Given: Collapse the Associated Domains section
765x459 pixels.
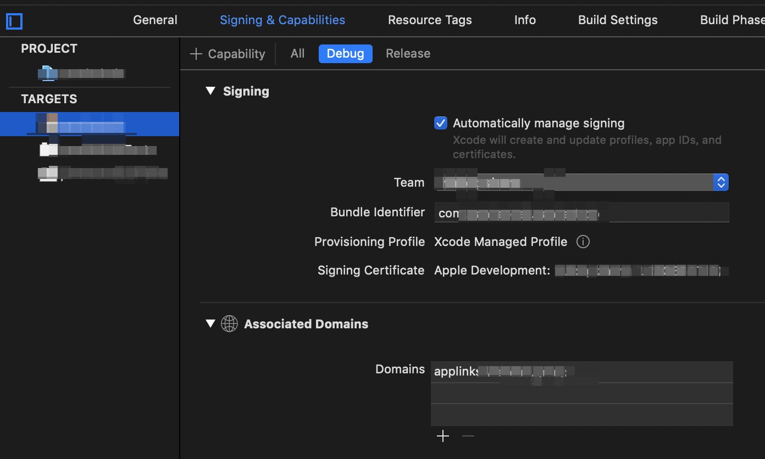Looking at the screenshot, I should (210, 324).
